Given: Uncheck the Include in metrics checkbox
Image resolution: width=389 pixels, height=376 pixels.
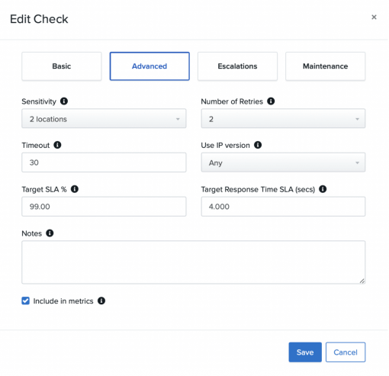Looking at the screenshot, I should coord(25,300).
